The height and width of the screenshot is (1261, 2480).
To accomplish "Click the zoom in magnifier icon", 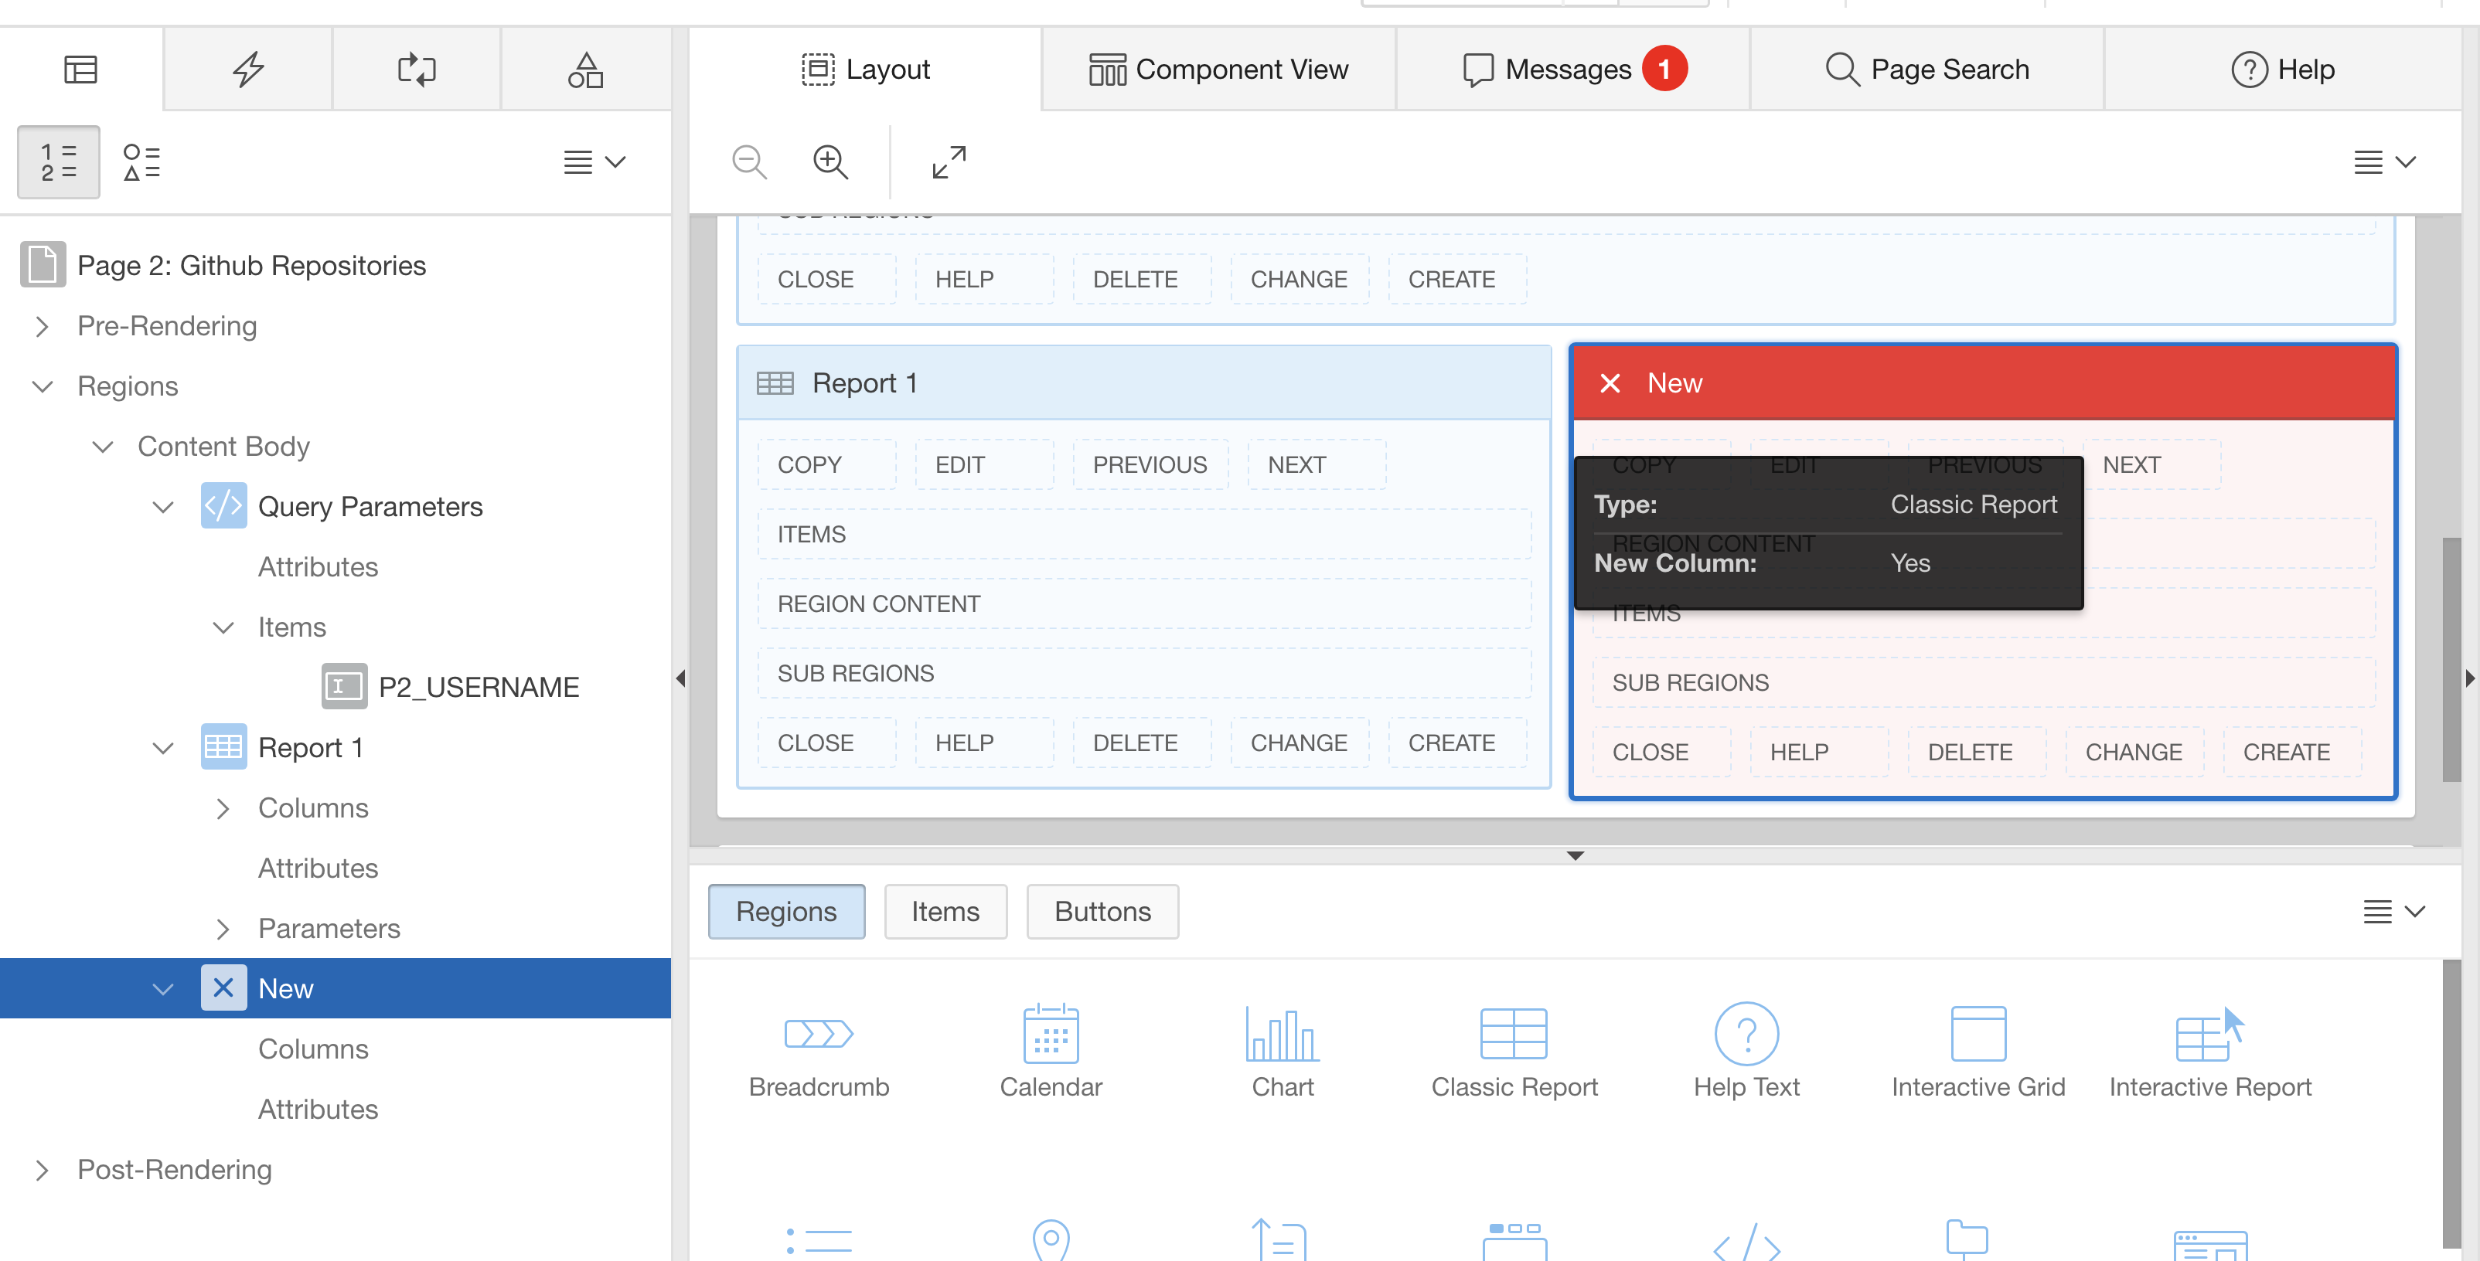I will pos(830,161).
